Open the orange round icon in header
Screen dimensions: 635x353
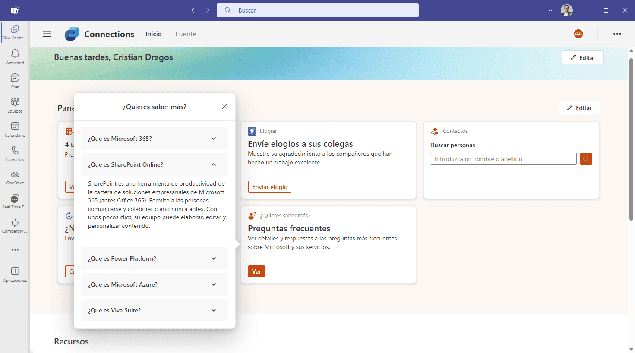pos(578,34)
